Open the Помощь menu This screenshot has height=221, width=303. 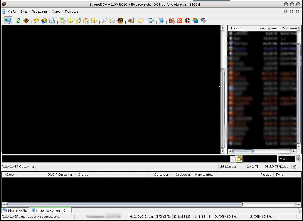point(72,11)
